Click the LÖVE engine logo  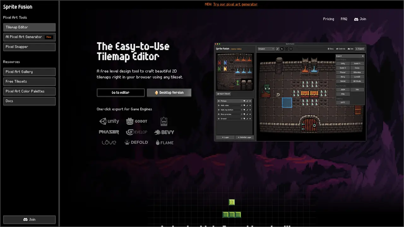(109, 143)
